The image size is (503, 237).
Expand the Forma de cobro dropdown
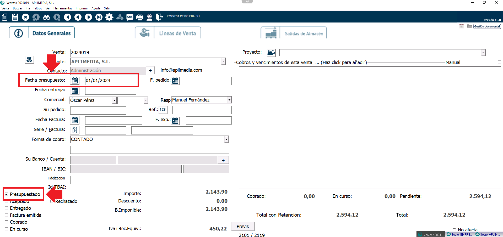pos(226,139)
